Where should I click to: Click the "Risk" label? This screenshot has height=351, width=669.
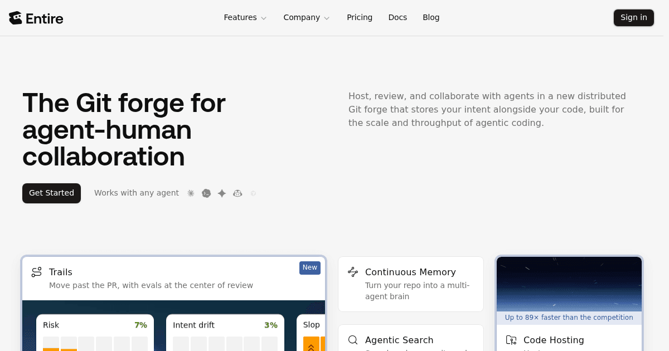51,325
